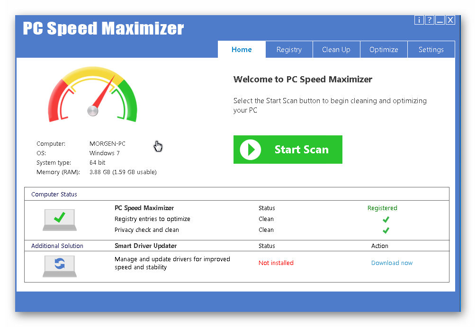
Task: Click the speedometer gauge graphic
Action: (x=92, y=95)
